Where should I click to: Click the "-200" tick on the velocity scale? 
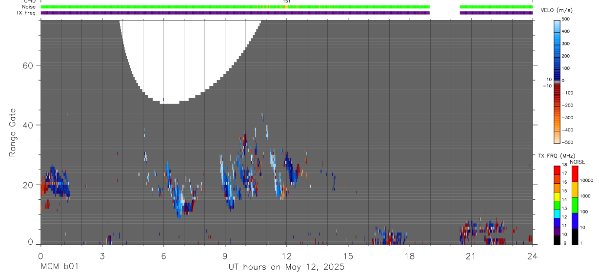tap(567, 106)
